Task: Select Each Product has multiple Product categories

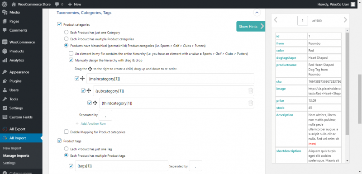Action: pyautogui.click(x=66, y=39)
